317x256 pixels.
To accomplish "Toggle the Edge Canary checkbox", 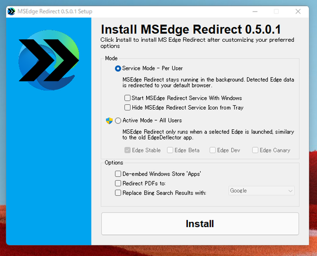I will click(x=255, y=150).
